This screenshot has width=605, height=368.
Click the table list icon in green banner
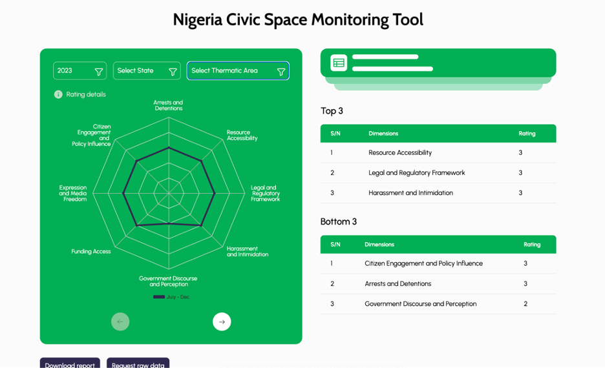pos(339,63)
